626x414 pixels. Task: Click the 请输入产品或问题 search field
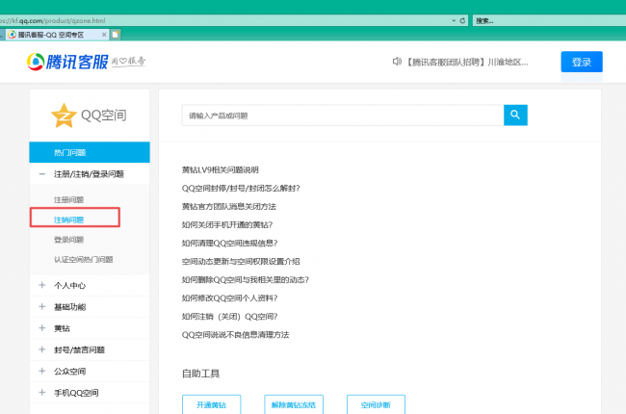click(343, 116)
